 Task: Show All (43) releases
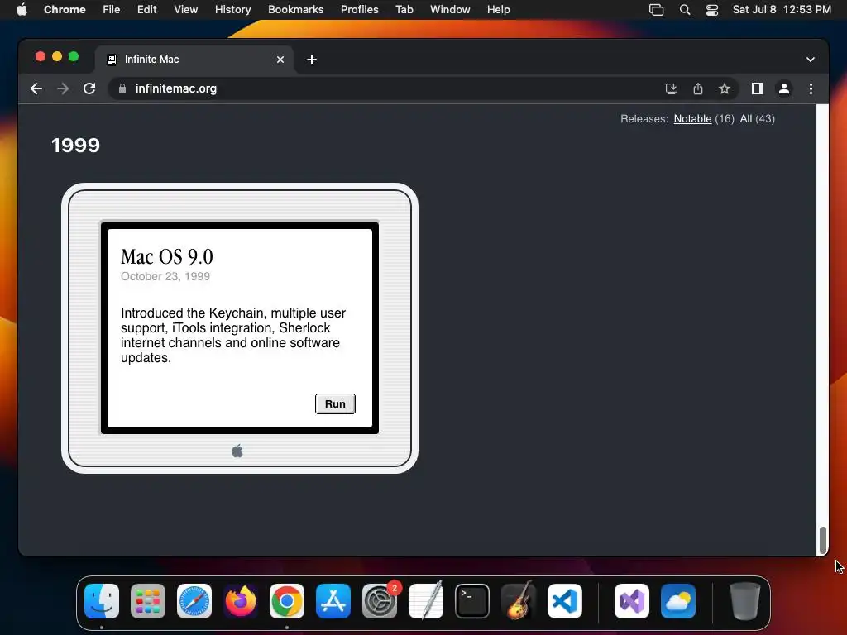point(757,119)
